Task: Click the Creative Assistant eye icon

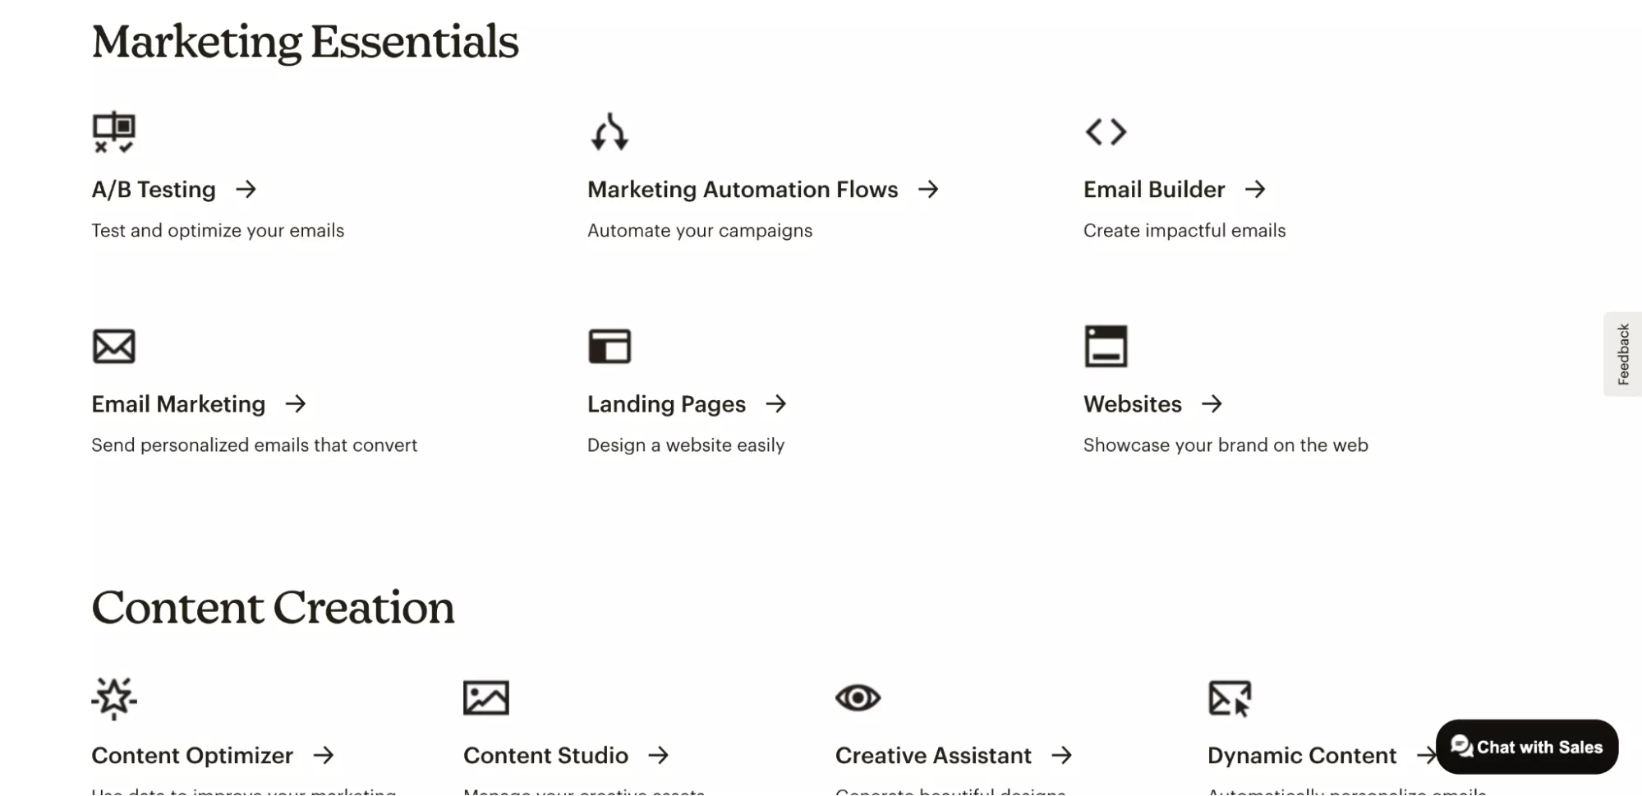Action: [858, 698]
